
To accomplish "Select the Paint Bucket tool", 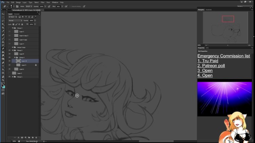I will click(3, 52).
